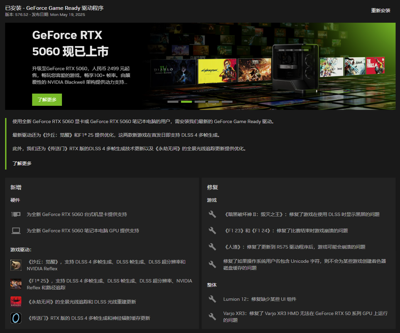The width and height of the screenshot is (400, 333).
Task: Select the fourth carousel indicator dash
Action: 213,102
